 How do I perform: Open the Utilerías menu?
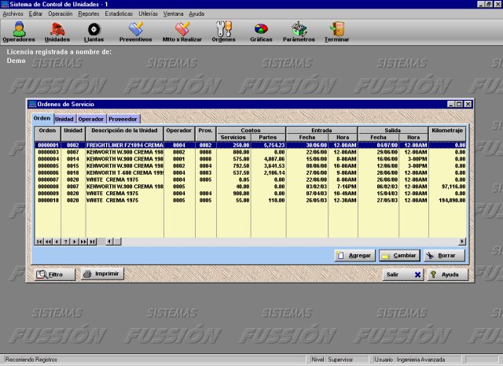tap(149, 14)
